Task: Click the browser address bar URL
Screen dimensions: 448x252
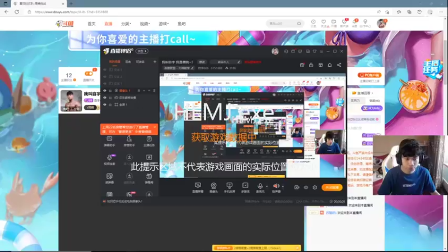Action: coord(71,12)
